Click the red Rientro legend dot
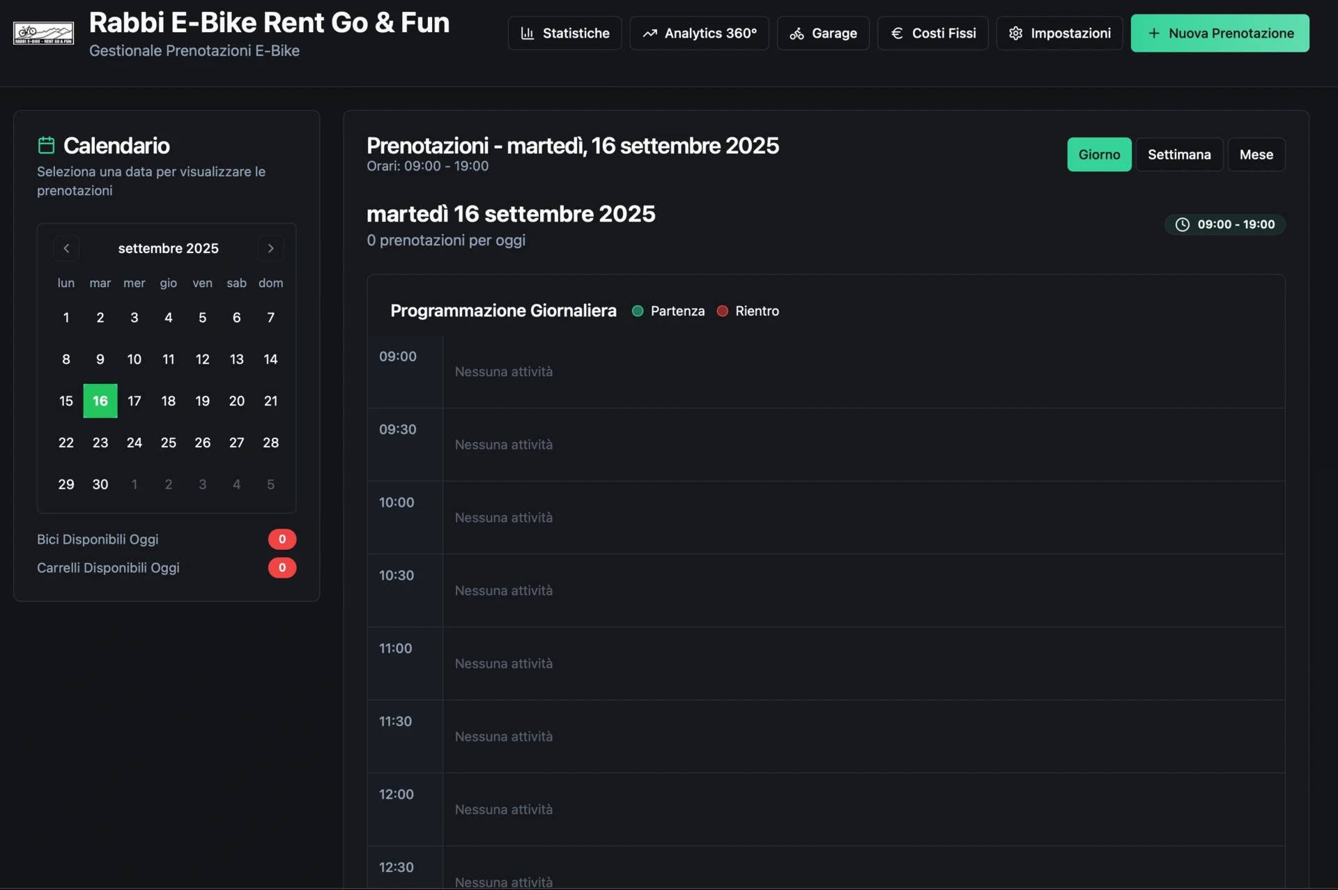Viewport: 1338px width, 890px height. [722, 311]
